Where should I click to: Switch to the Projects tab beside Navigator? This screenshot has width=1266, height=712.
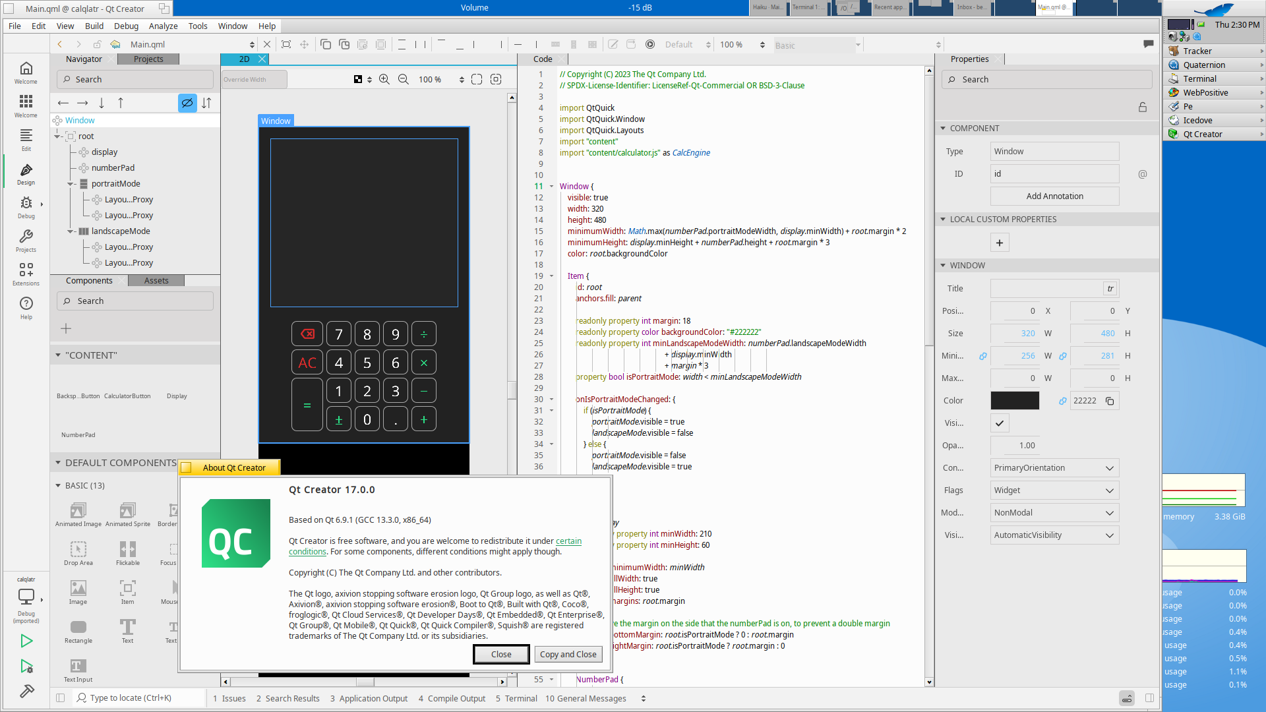pyautogui.click(x=148, y=59)
